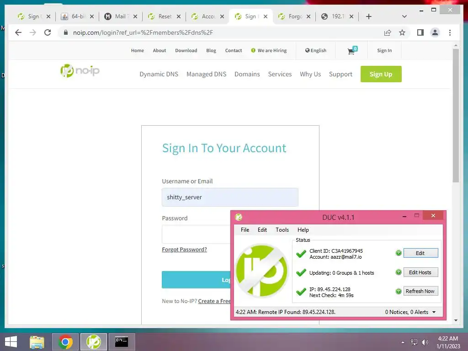View site information via the lock icon
The image size is (468, 351).
[66, 32]
